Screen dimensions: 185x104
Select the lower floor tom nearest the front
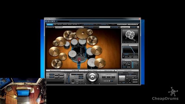(92, 63)
